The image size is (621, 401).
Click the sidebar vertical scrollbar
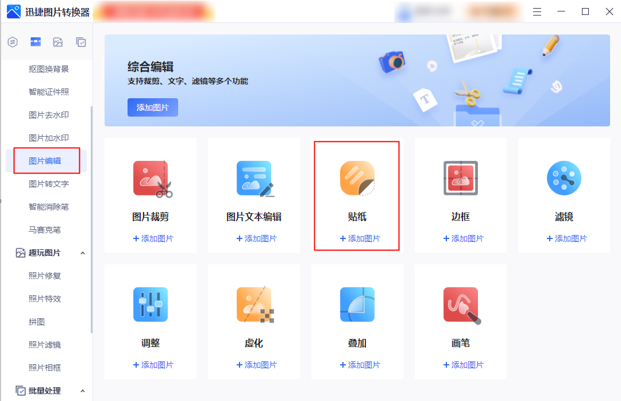pyautogui.click(x=91, y=218)
